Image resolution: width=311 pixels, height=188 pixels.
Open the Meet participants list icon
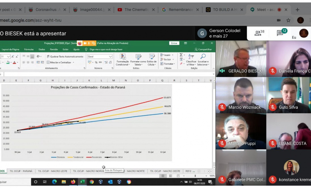pyautogui.click(x=259, y=33)
